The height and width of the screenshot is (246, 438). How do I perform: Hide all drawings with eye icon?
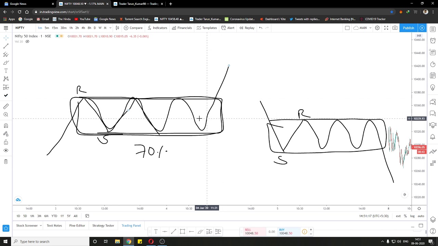pos(6,150)
